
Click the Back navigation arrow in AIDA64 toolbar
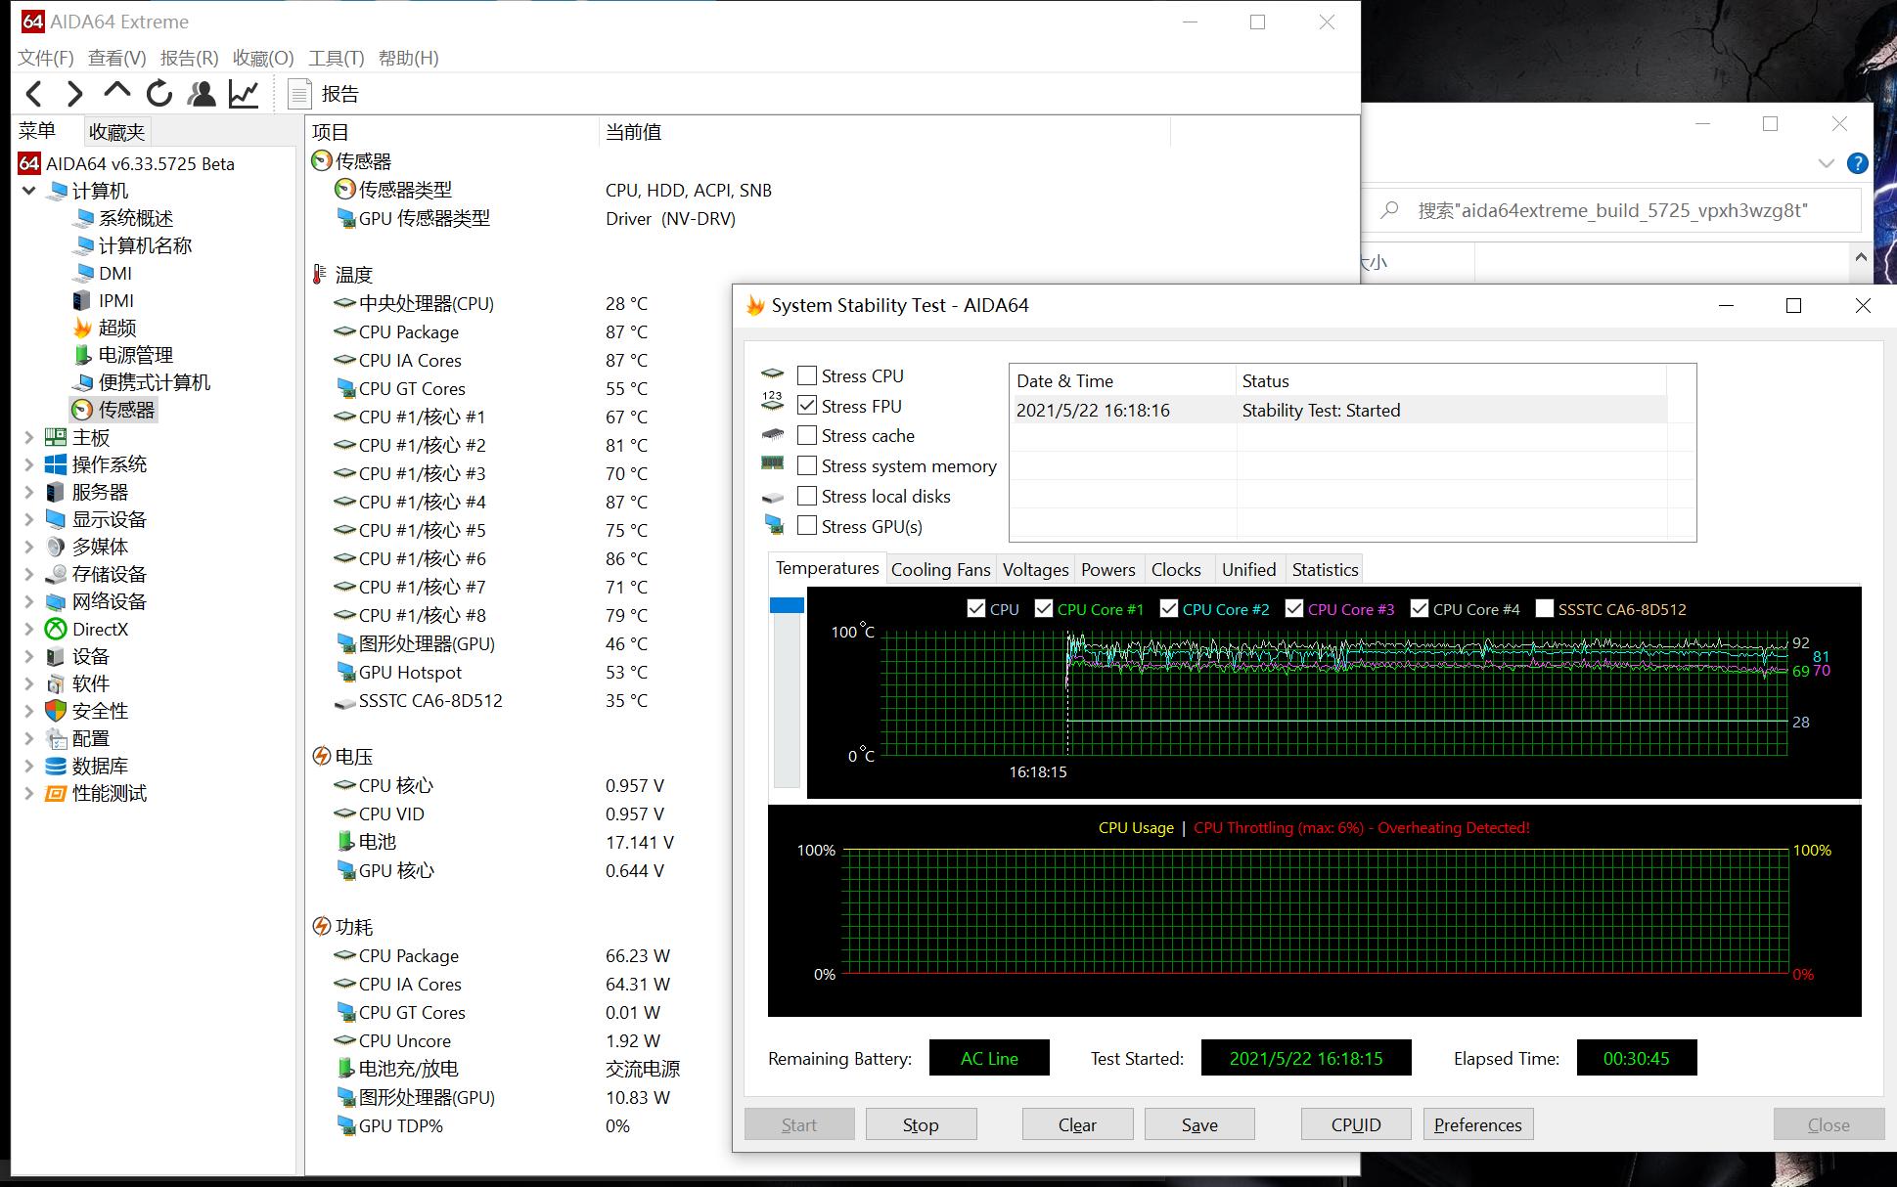[33, 93]
